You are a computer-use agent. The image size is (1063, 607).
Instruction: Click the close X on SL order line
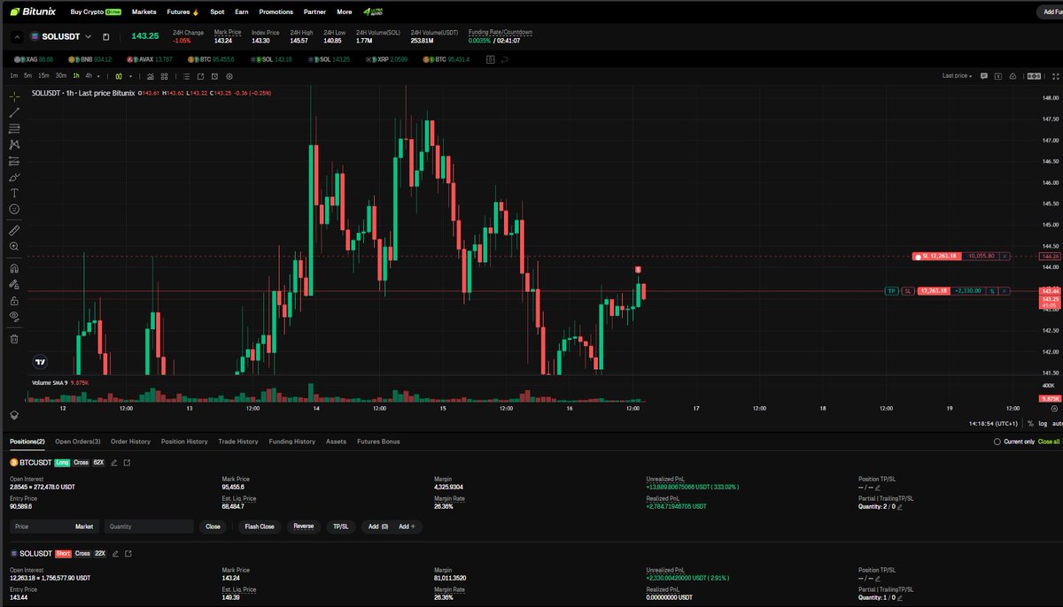(1004, 256)
